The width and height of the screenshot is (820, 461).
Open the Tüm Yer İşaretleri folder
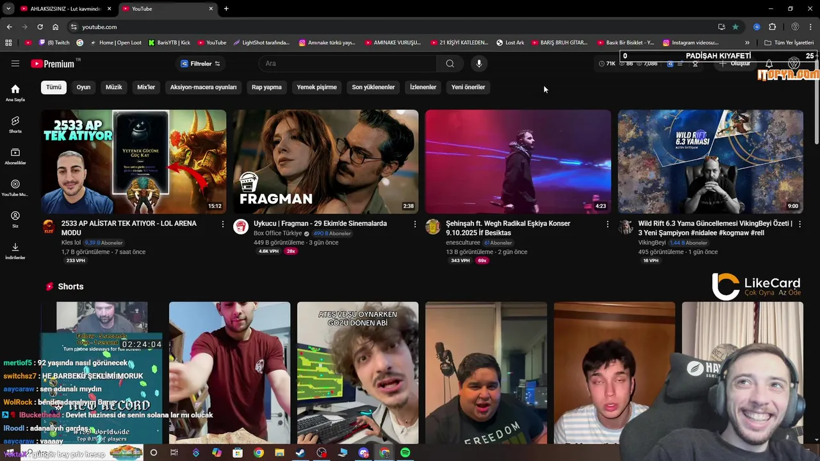point(789,43)
